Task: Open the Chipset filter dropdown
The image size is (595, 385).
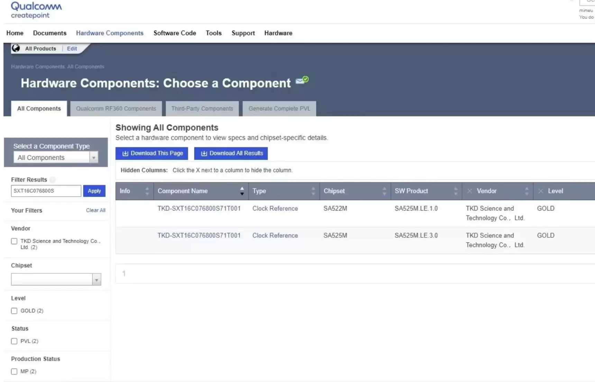Action: tap(56, 279)
